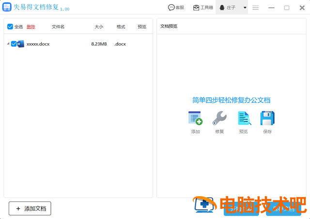Expand the account dropdown arrow next to 庄子
Image resolution: width=310 pixels, height=219 pixels.
click(x=245, y=8)
